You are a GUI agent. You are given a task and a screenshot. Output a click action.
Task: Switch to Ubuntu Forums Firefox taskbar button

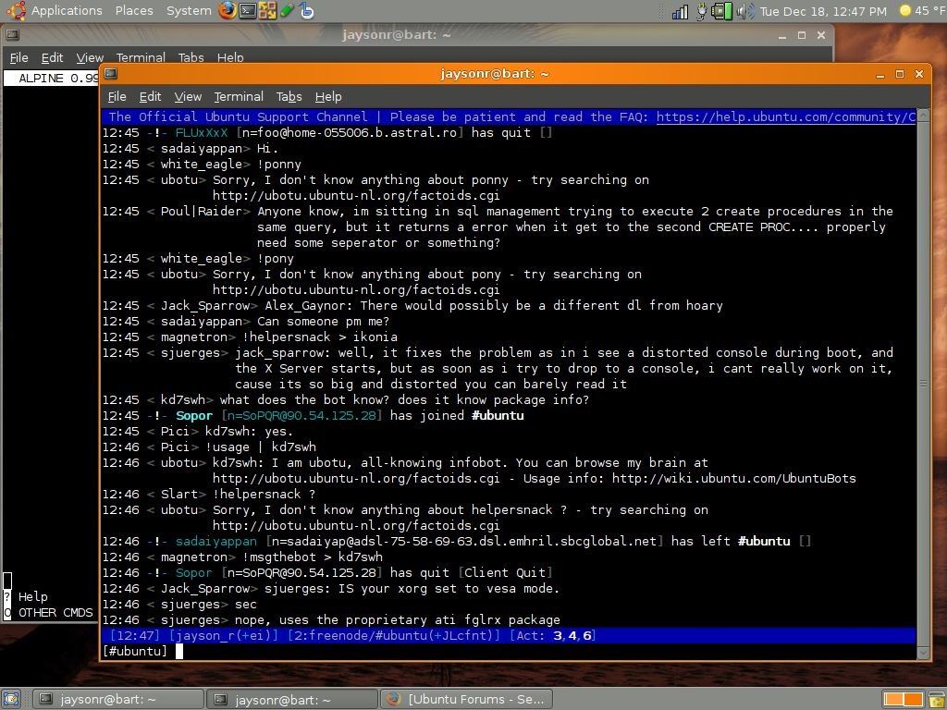pyautogui.click(x=466, y=699)
